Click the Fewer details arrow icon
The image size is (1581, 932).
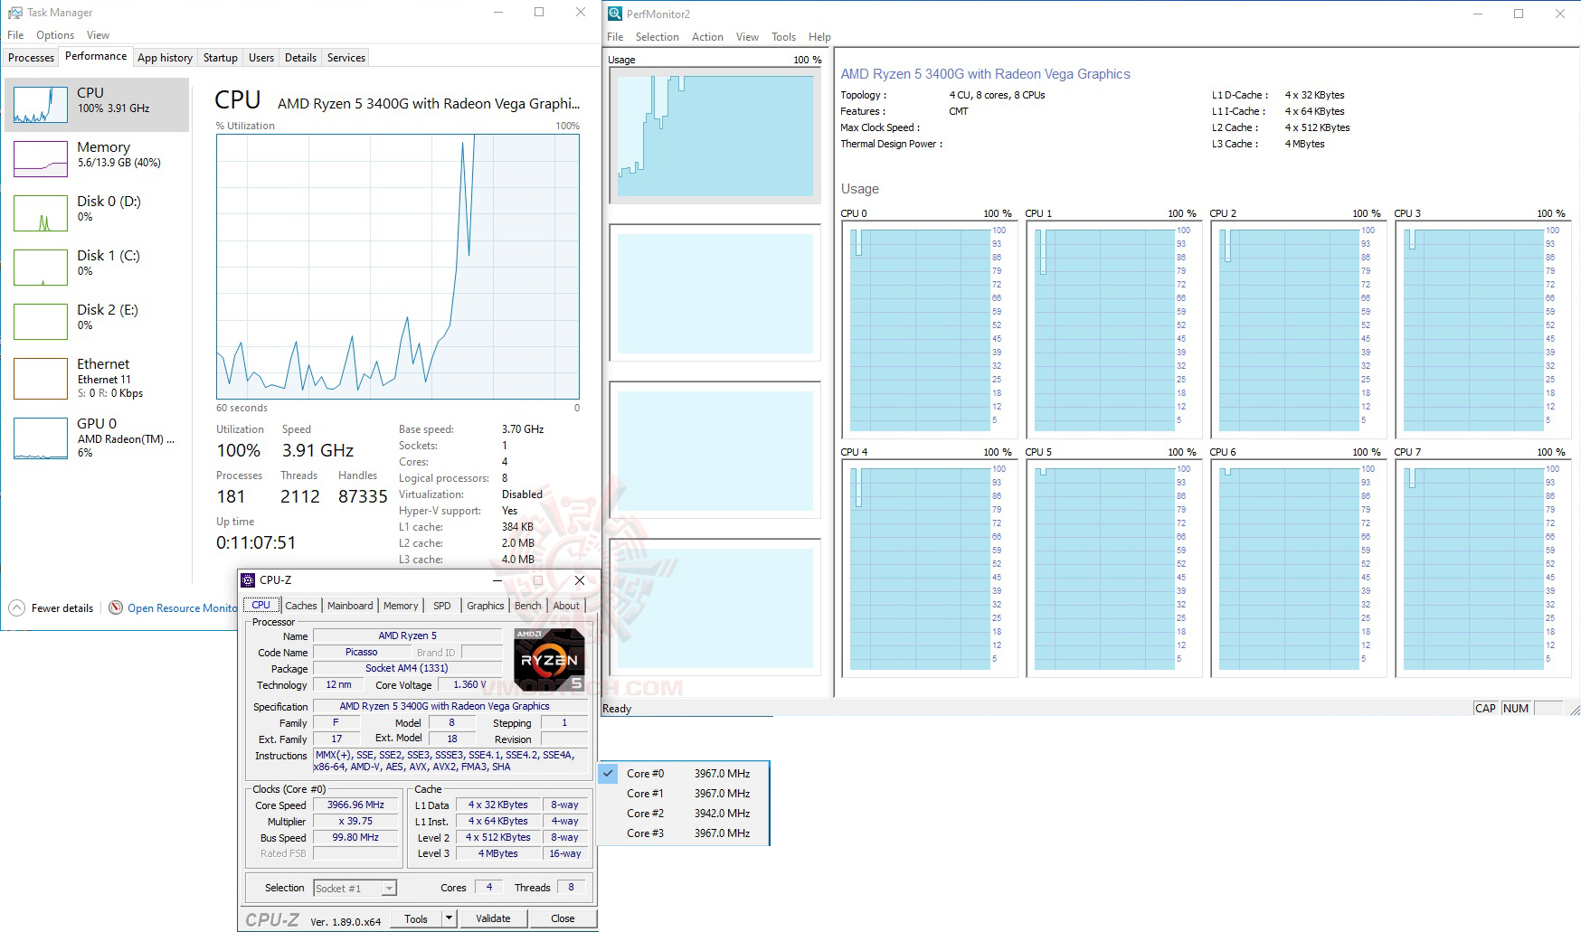17,608
